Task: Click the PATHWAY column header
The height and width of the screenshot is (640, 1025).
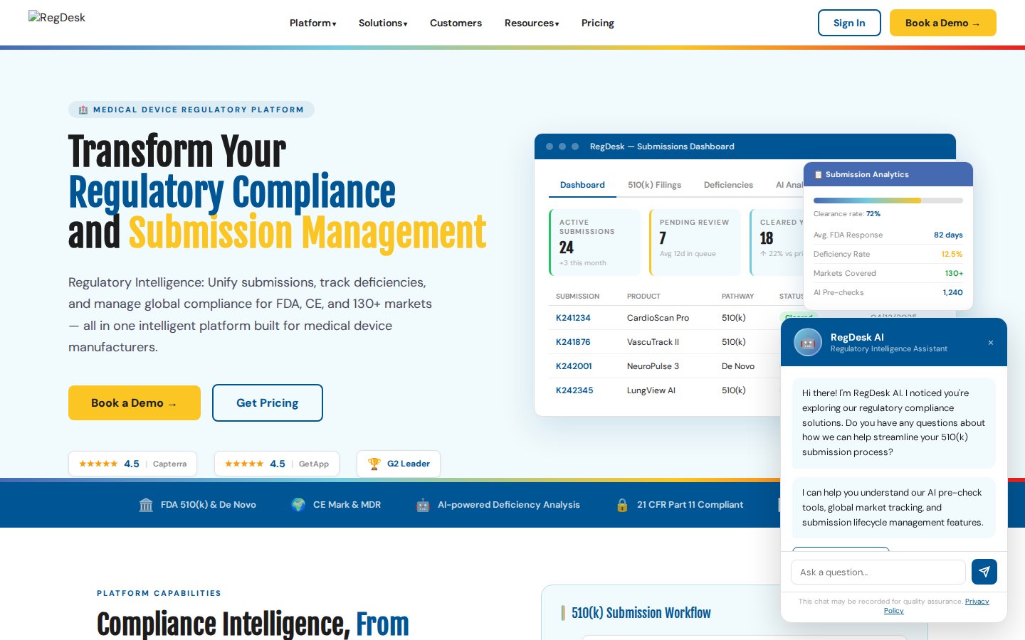Action: point(737,296)
